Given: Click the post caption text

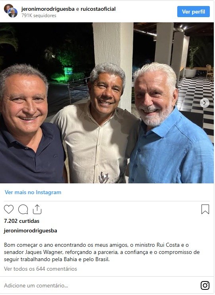Looking at the screenshot, I should pyautogui.click(x=102, y=252).
